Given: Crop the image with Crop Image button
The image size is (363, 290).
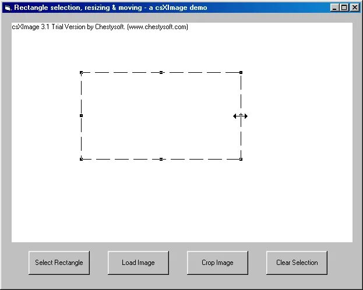Looking at the screenshot, I should tap(217, 263).
